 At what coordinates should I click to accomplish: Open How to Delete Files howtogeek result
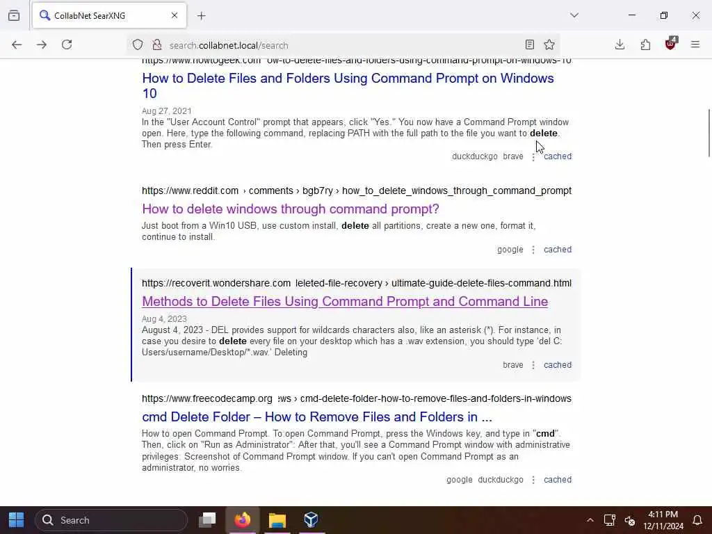pyautogui.click(x=348, y=86)
